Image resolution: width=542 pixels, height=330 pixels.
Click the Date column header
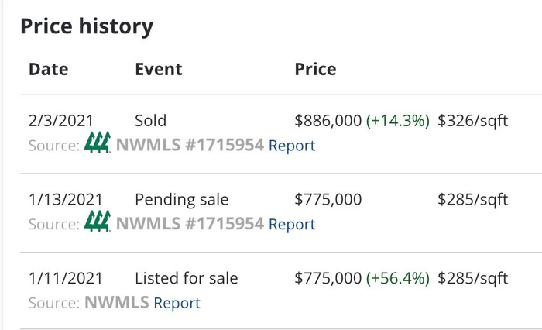point(48,69)
